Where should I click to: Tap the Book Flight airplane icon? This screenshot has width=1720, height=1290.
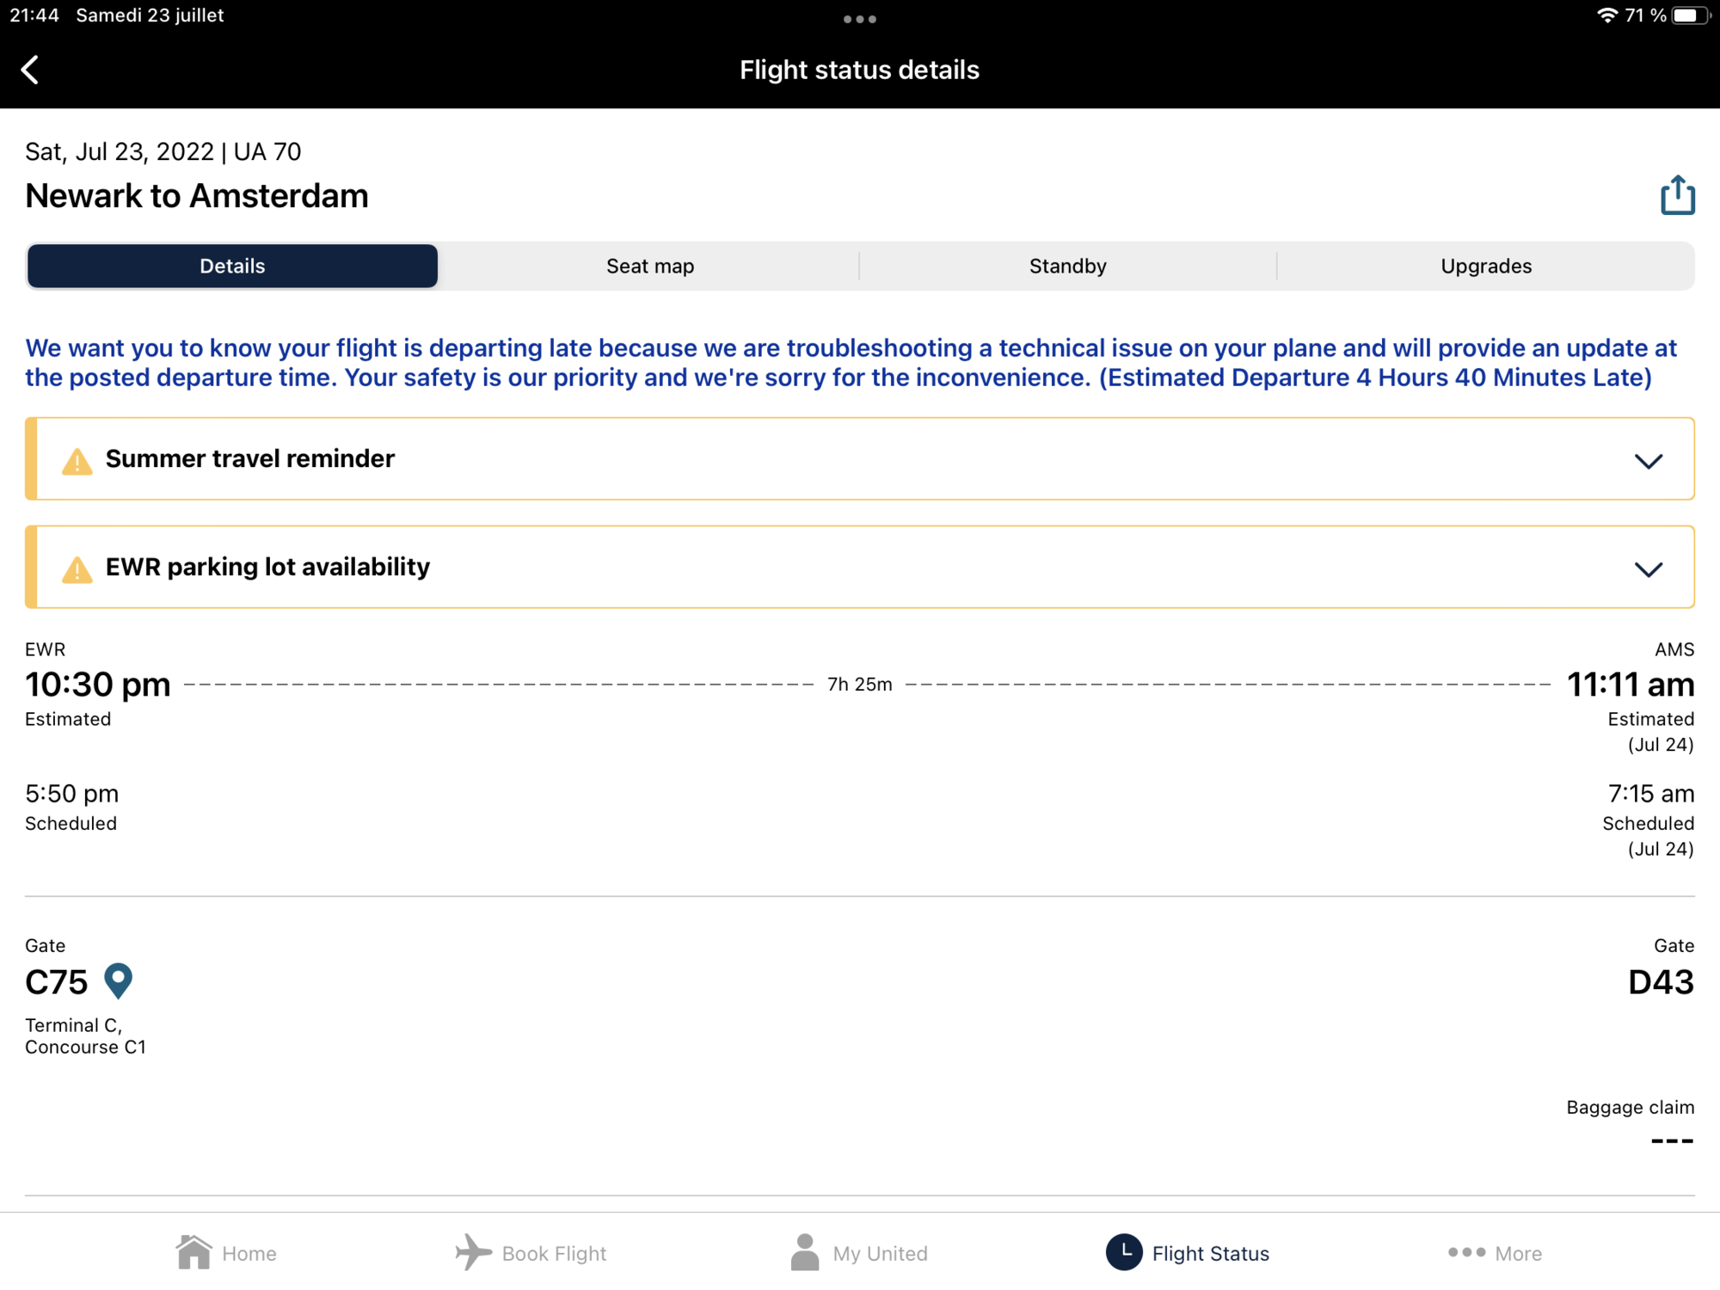tap(472, 1252)
